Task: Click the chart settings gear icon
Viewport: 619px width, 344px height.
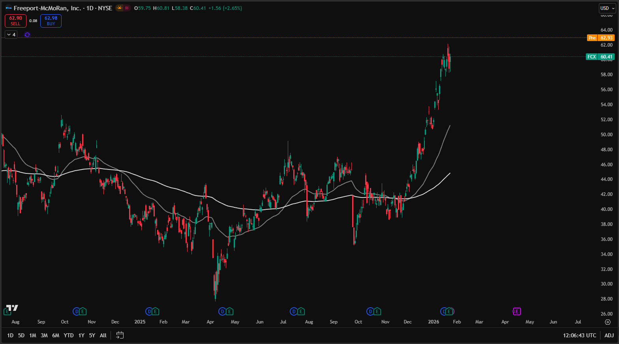Action: (x=608, y=322)
